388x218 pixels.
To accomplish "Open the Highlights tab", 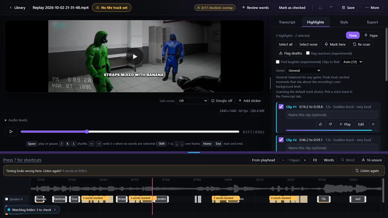I will [316, 22].
